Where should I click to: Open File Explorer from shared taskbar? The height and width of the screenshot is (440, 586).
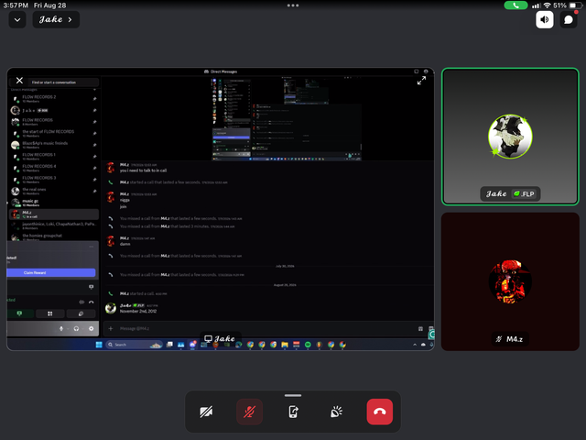pos(285,345)
